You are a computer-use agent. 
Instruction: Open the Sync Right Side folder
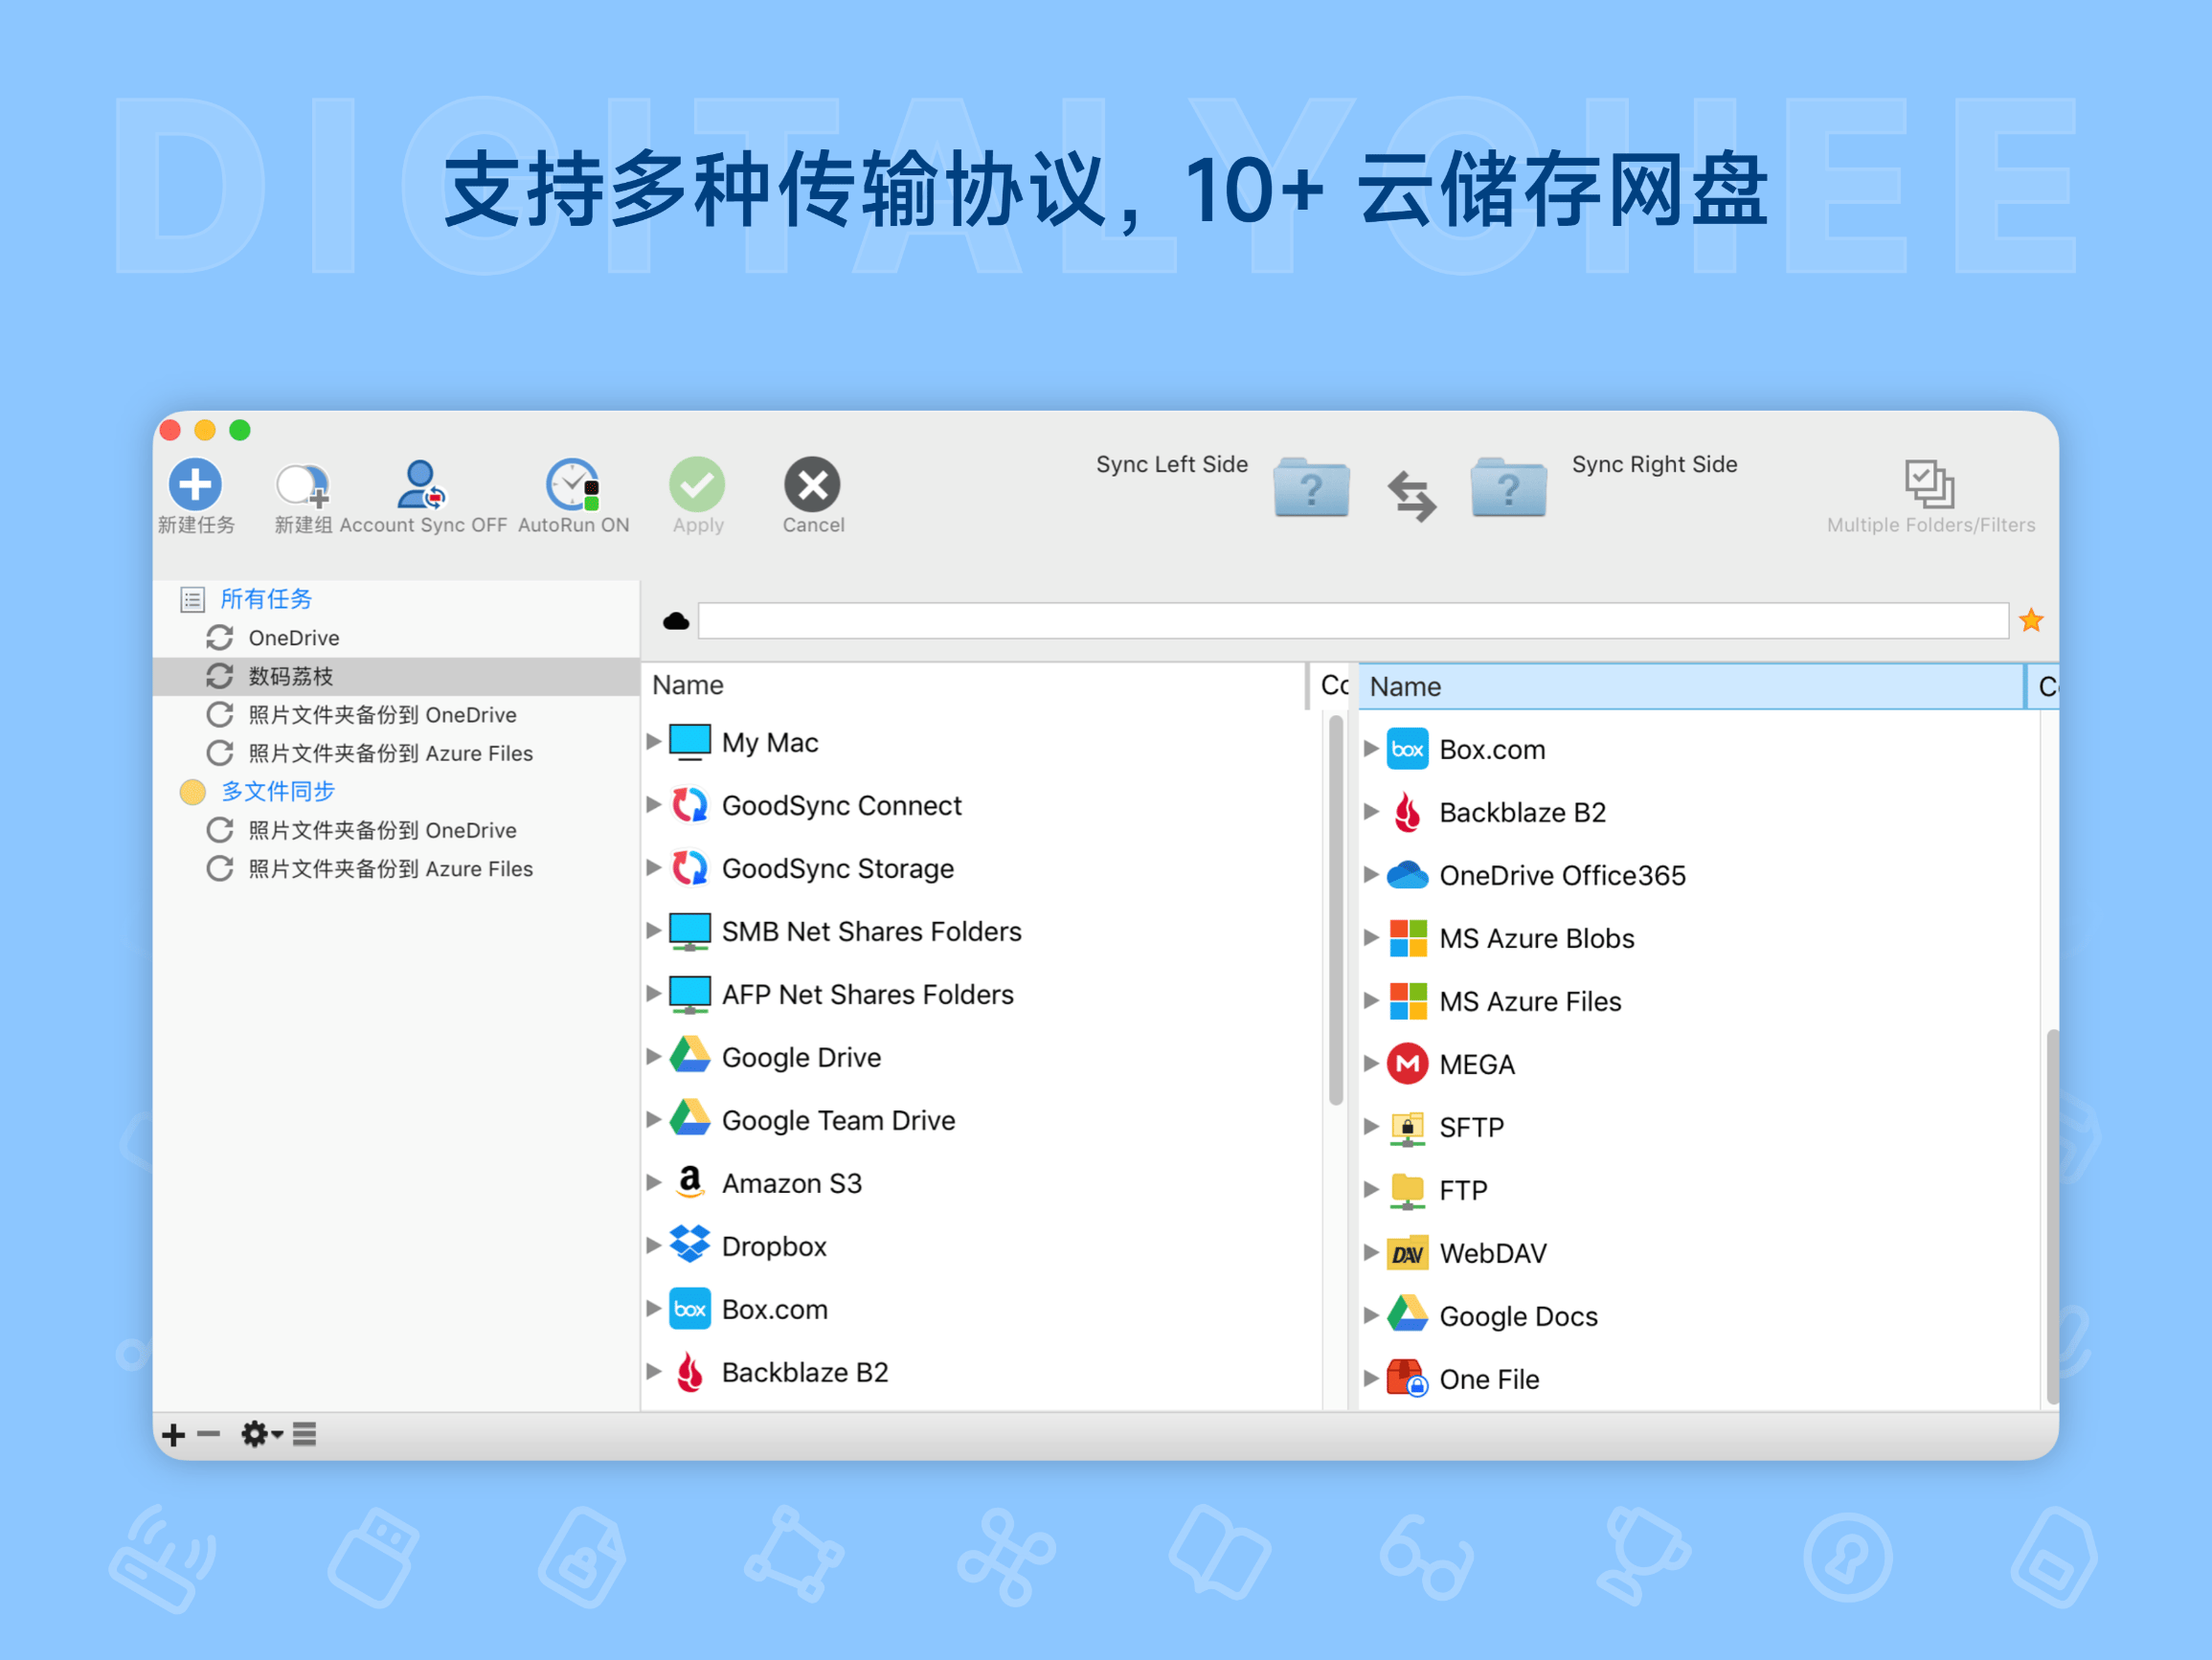click(x=1508, y=488)
